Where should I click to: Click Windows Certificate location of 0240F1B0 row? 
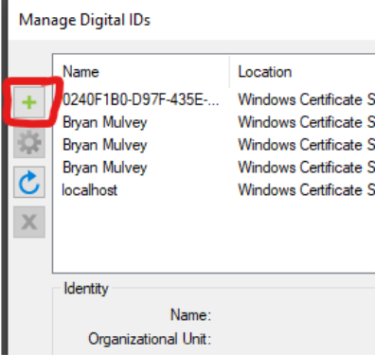click(306, 99)
